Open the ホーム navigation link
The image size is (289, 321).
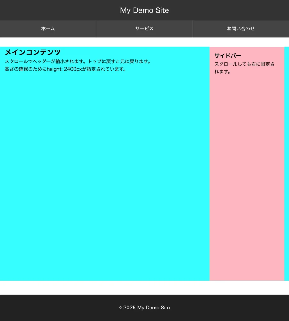coord(48,29)
